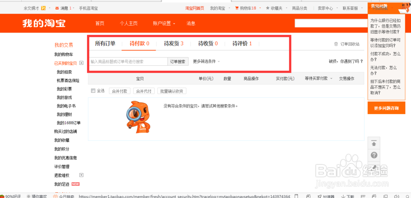Open the order recycle bin icon
The height and width of the screenshot is (198, 411).
pyautogui.click(x=336, y=44)
